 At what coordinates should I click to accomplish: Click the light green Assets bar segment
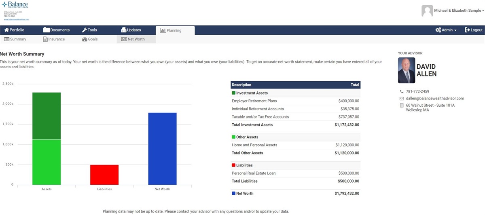47,162
